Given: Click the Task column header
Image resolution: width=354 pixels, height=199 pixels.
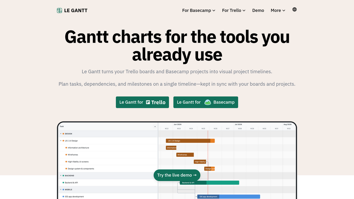Looking at the screenshot, I should tap(62, 126).
